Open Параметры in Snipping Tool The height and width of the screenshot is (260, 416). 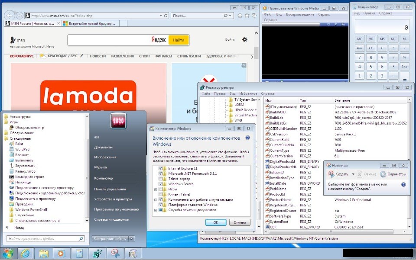[393, 174]
